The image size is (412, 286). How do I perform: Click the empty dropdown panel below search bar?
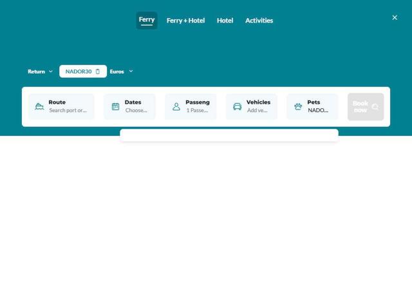229,135
